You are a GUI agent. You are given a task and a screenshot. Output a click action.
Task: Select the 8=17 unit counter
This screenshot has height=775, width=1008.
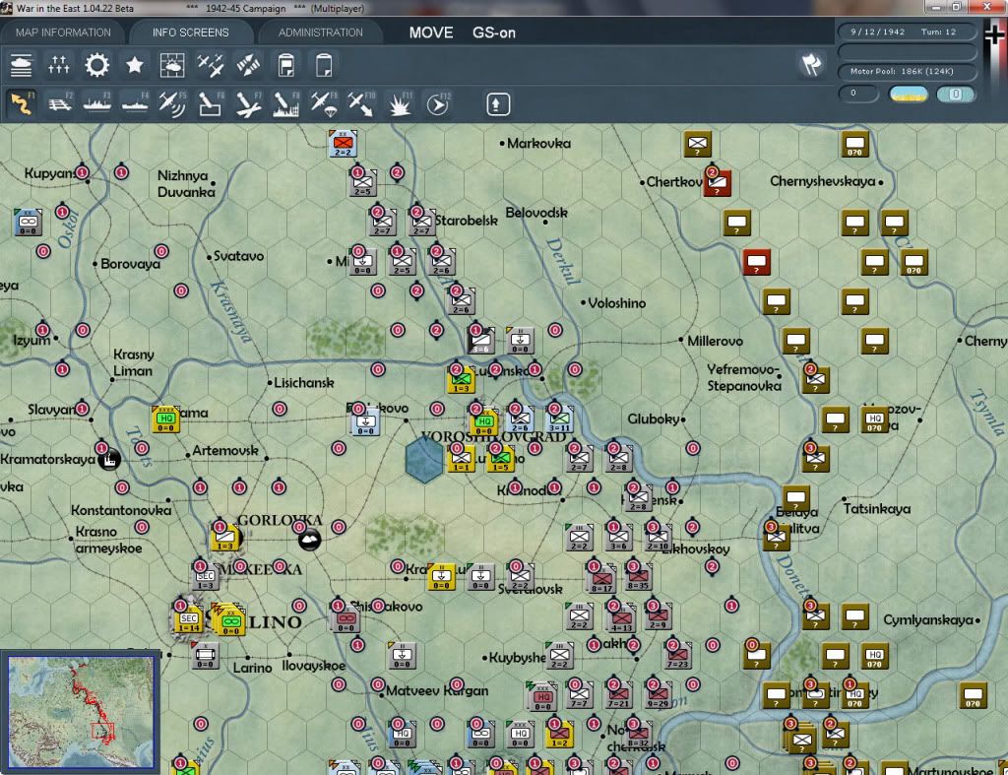pyautogui.click(x=601, y=577)
